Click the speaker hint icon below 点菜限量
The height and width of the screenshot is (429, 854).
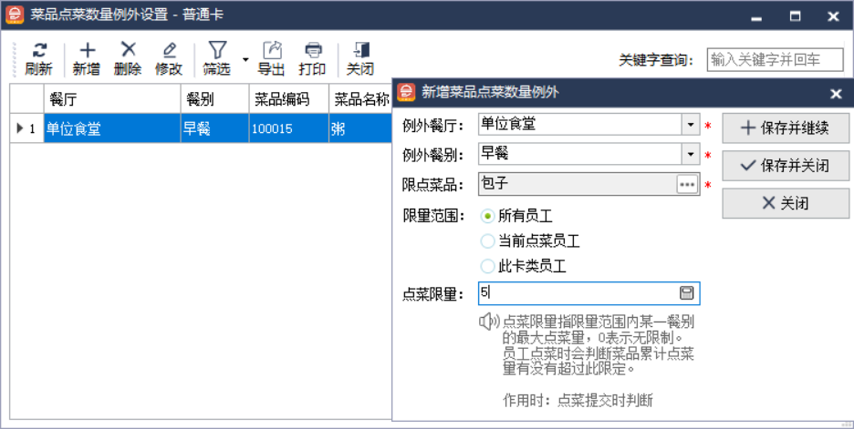tap(489, 322)
